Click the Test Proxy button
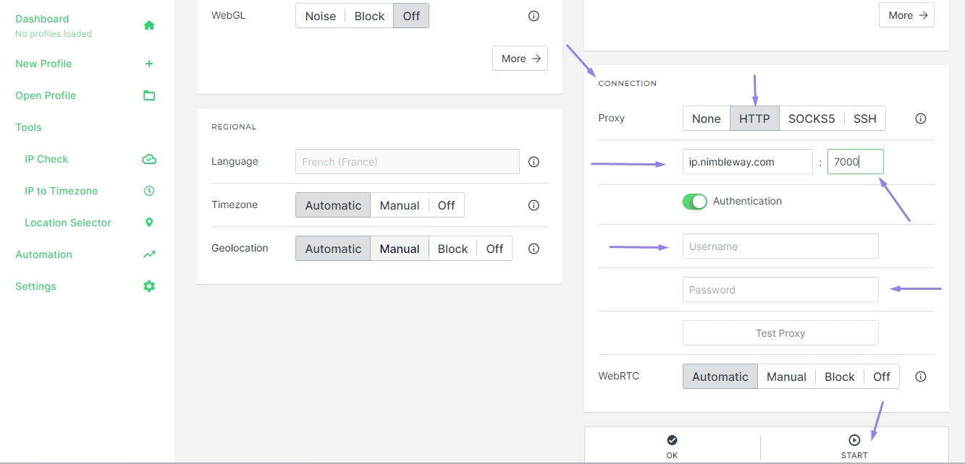The width and height of the screenshot is (965, 464). tap(780, 333)
